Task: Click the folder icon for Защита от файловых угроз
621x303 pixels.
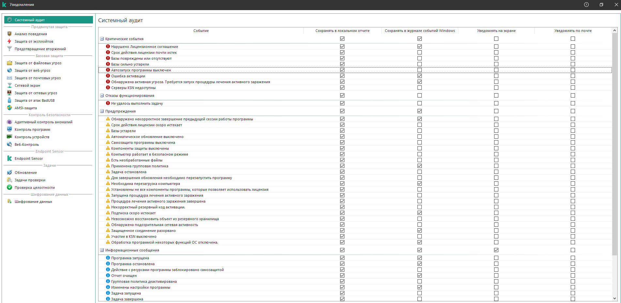Action: [9, 63]
